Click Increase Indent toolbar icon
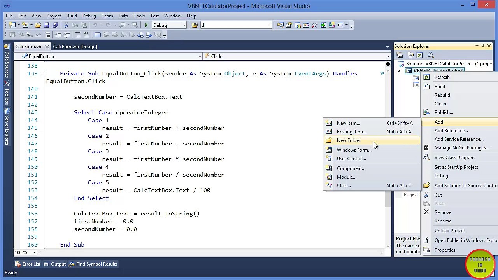This screenshot has width=498, height=280. 67,35
